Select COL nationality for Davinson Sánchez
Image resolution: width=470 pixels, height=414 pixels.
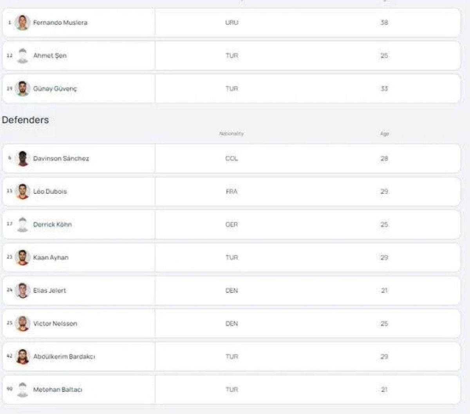pos(231,158)
